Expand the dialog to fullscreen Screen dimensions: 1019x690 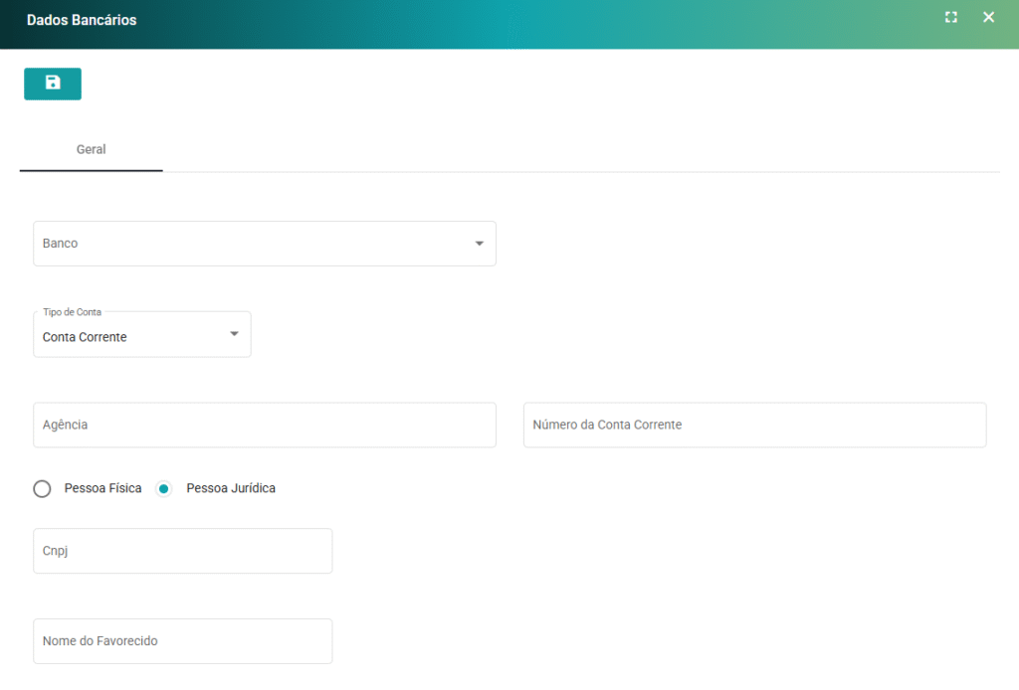(951, 17)
